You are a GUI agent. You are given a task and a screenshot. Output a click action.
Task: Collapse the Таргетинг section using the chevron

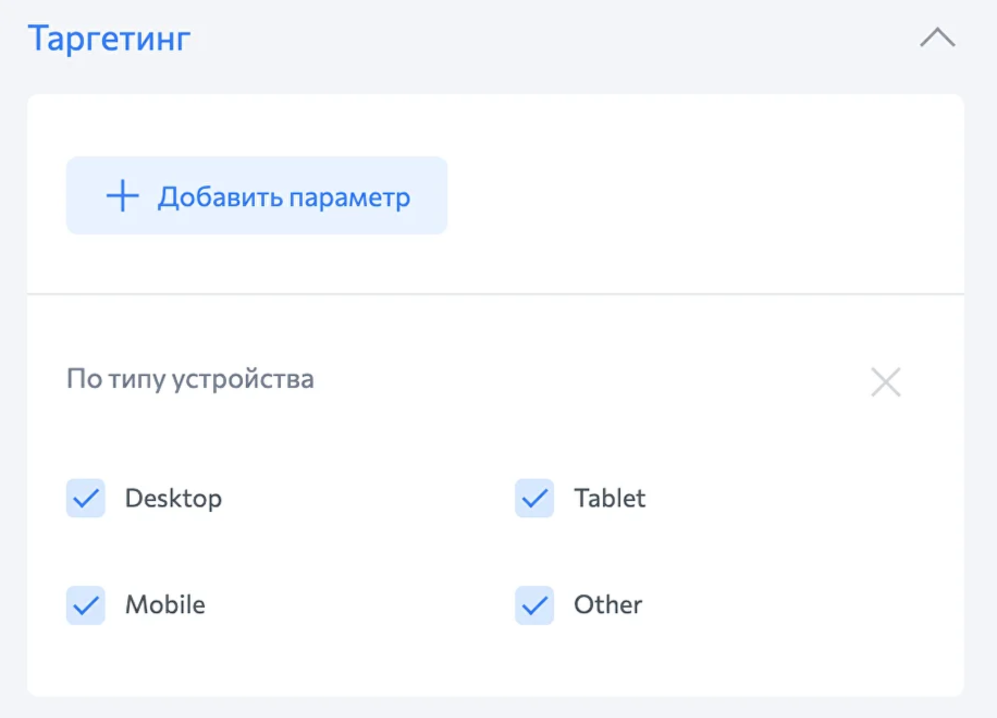point(937,38)
